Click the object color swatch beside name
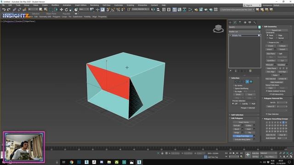This screenshot has width=294, height=165. [x=259, y=27]
